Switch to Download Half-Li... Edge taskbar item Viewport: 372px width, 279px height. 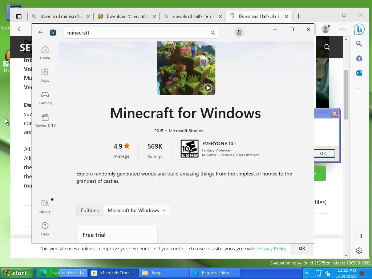62,273
